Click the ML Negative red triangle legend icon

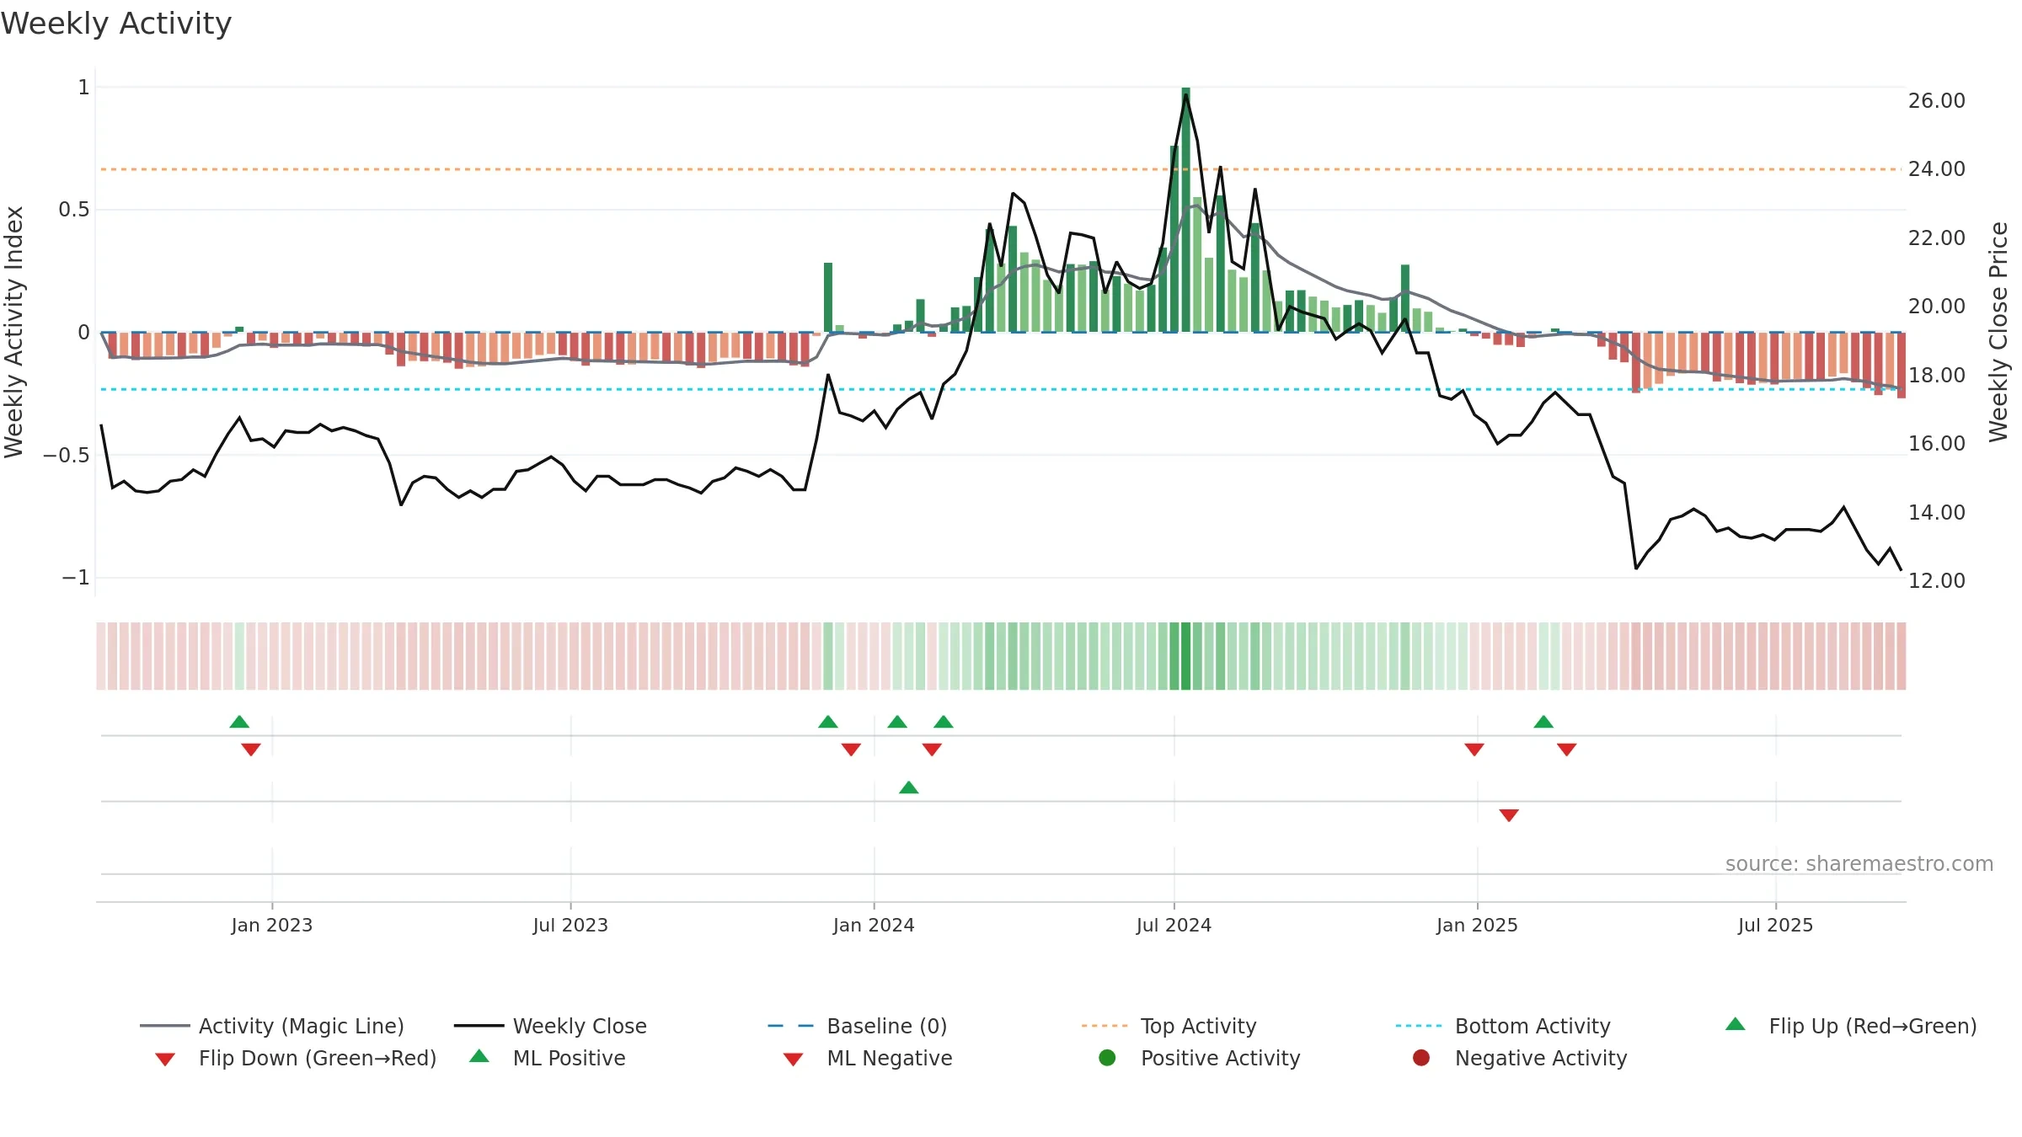[793, 1060]
